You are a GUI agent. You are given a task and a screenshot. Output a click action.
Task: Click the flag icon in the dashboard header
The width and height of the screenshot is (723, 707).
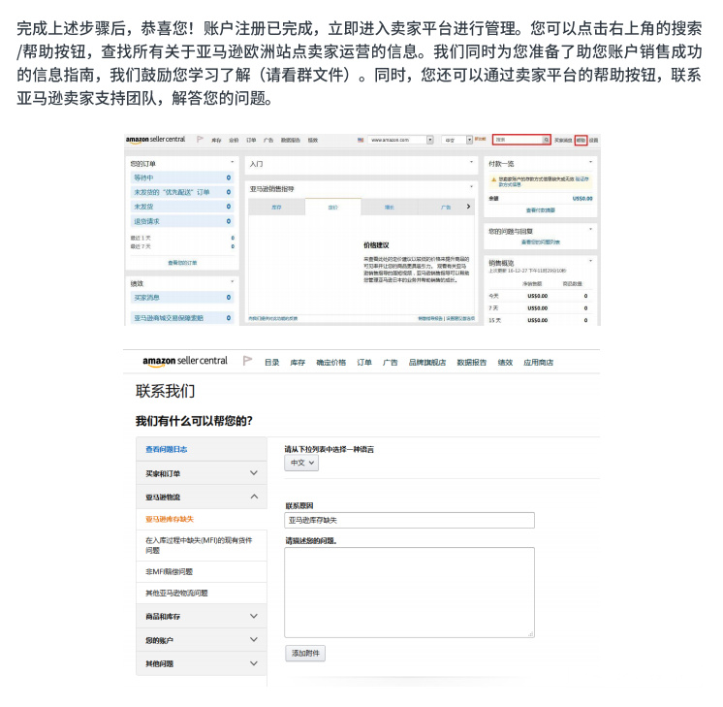tap(200, 139)
